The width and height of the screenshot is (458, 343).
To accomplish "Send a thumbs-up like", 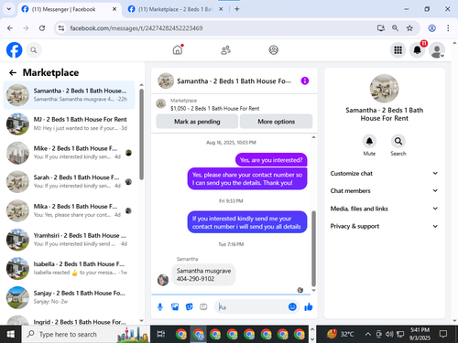I will (x=309, y=306).
